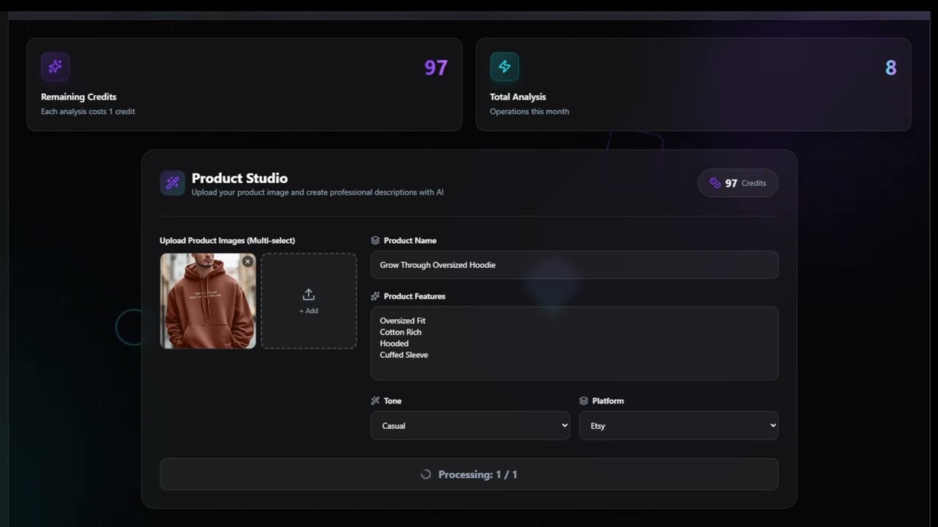Open the Platform dropdown showing Etsy

click(679, 425)
